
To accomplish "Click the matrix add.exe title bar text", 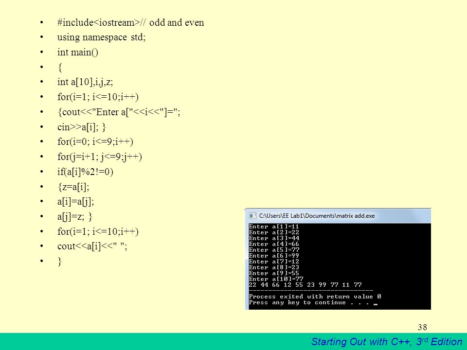I will tap(317, 216).
